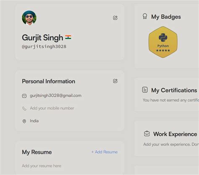Viewport: 199px width, 175px height.
Task: Click the Work Experience heading
Action: click(x=175, y=134)
